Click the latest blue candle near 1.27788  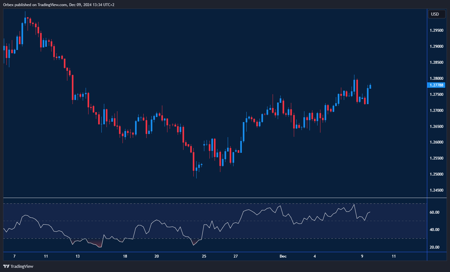click(x=370, y=86)
